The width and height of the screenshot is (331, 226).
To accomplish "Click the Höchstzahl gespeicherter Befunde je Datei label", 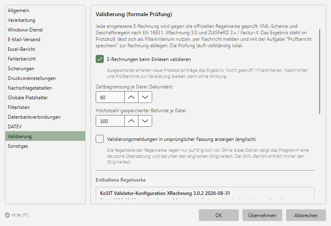I will (141, 111).
